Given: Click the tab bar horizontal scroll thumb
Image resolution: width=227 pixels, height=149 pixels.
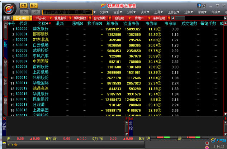Looking at the screenshot, I should point(180,18).
